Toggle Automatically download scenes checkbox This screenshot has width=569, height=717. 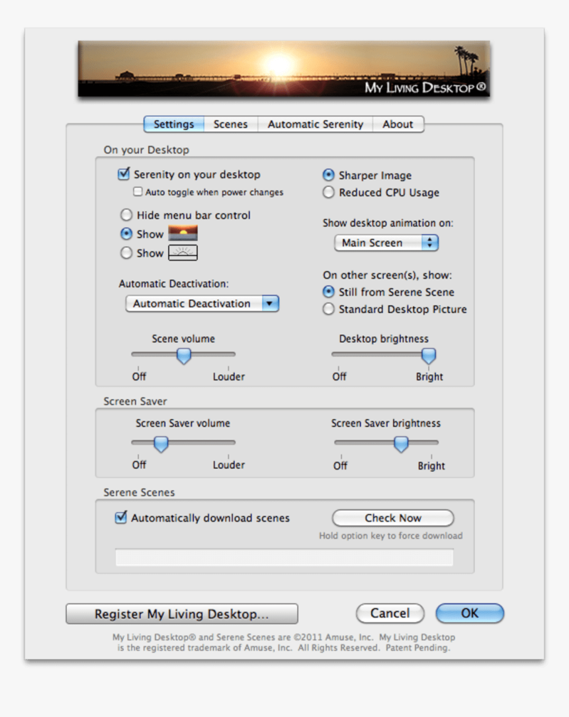121,518
